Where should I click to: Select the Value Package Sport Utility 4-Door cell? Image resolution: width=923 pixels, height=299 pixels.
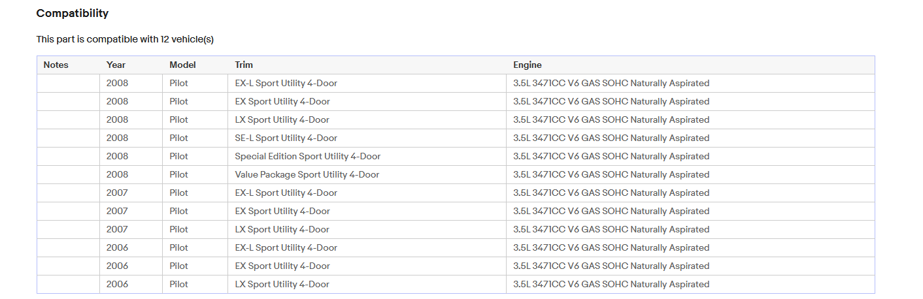(x=367, y=174)
